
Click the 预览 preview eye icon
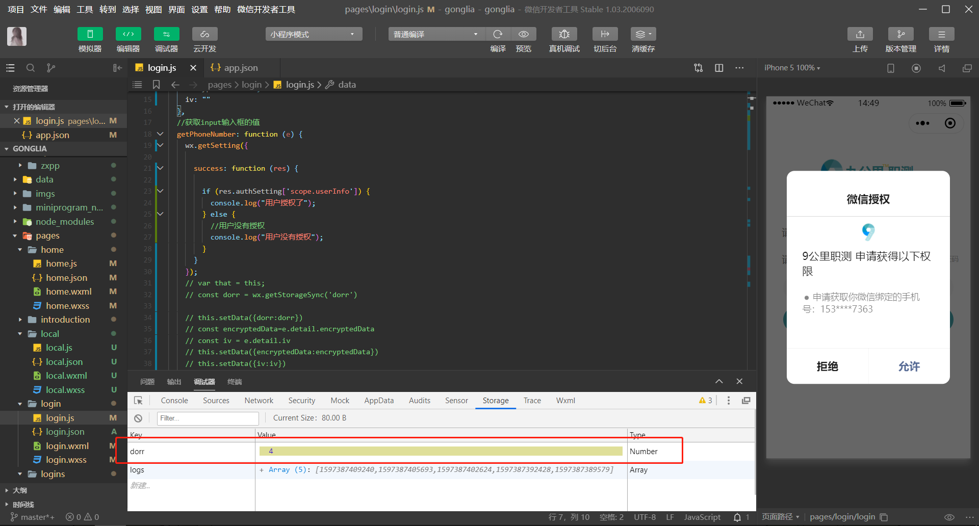point(523,34)
